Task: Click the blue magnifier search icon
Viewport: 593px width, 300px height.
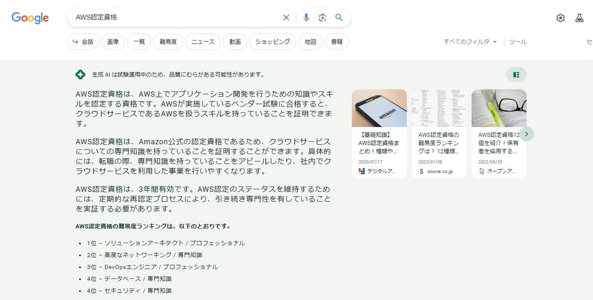Action: 339,17
